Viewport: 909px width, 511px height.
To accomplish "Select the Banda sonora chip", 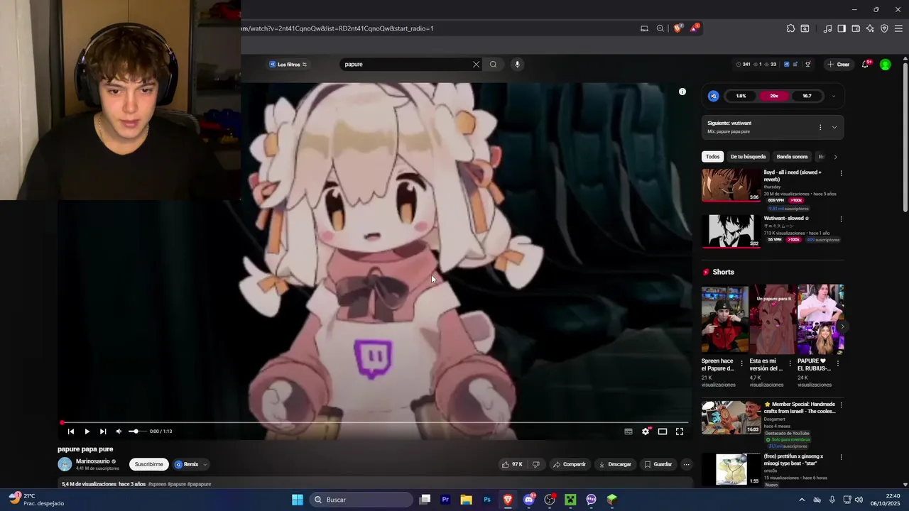I will (x=792, y=157).
